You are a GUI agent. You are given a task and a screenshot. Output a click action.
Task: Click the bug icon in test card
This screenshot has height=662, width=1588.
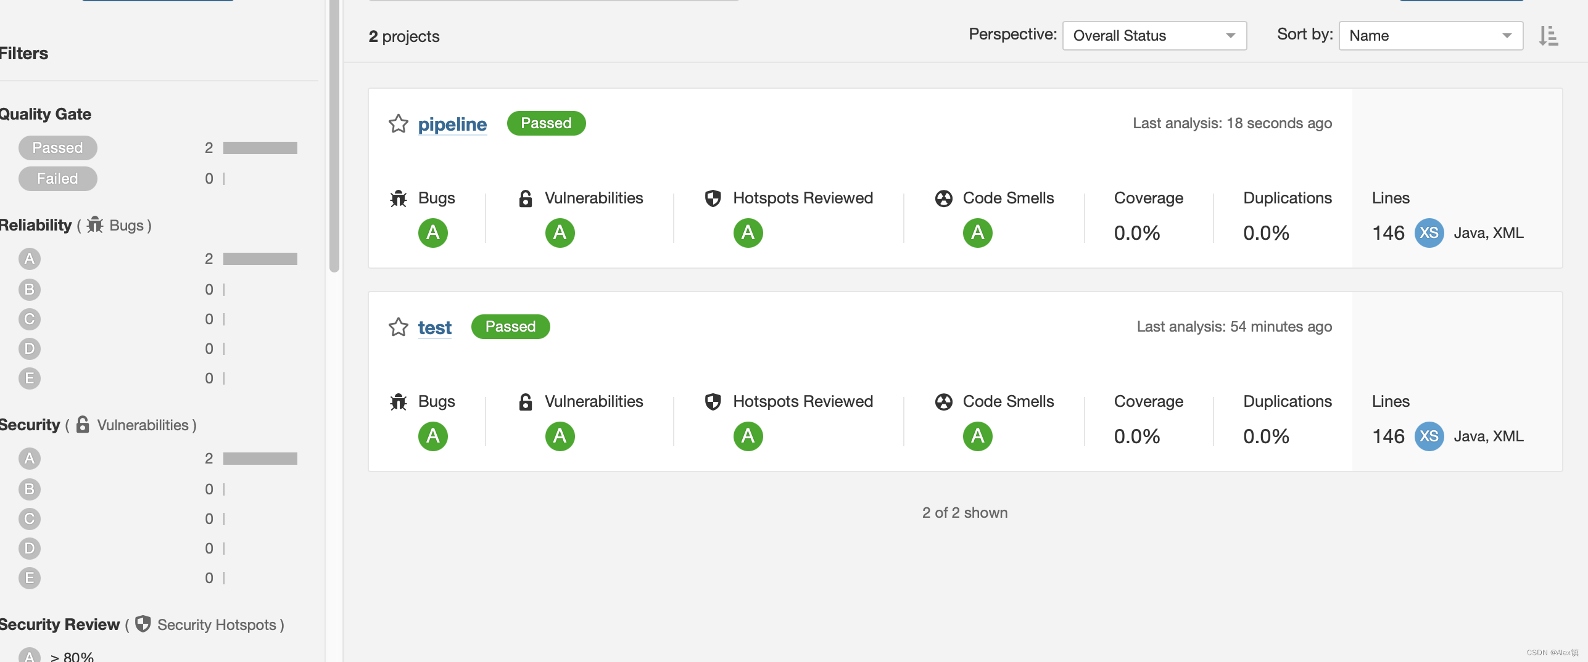click(x=399, y=402)
